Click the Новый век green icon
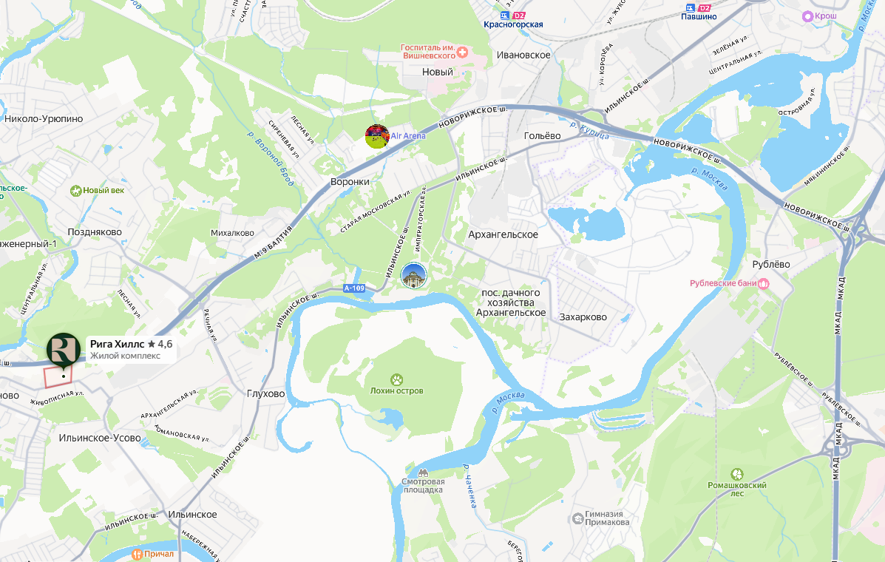The width and height of the screenshot is (885, 562). tap(75, 191)
